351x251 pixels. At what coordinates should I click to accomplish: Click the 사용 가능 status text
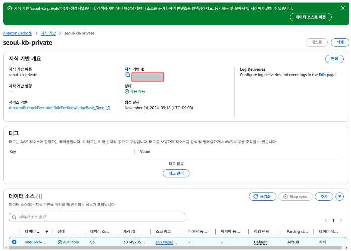(x=135, y=91)
